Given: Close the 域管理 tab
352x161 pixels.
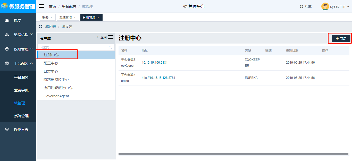Looking at the screenshot, I should tap(98, 18).
